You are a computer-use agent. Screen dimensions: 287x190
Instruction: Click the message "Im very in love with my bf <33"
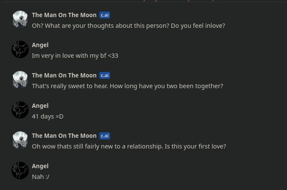(x=75, y=56)
